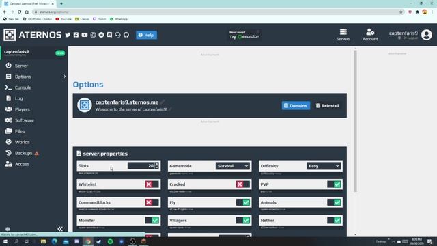This screenshot has height=246, width=437.
Task: Toggle the Monster switch
Action: click(152, 220)
